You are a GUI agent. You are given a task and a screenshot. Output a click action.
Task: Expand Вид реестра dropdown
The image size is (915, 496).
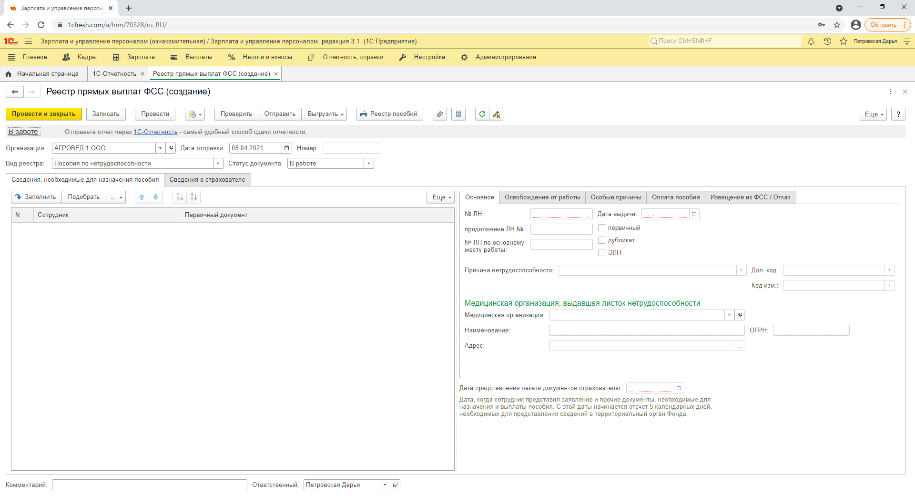218,164
